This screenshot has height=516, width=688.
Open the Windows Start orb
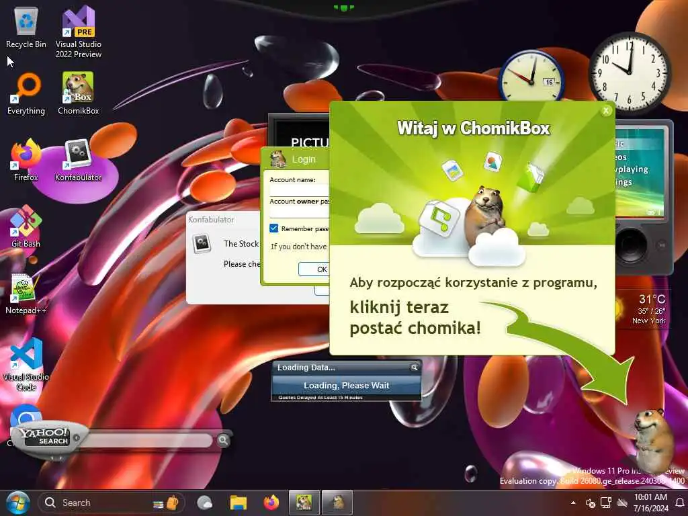click(18, 503)
